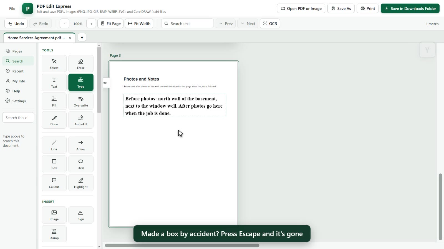Add a new tab with plus button
This screenshot has height=249, width=444.
point(82,37)
